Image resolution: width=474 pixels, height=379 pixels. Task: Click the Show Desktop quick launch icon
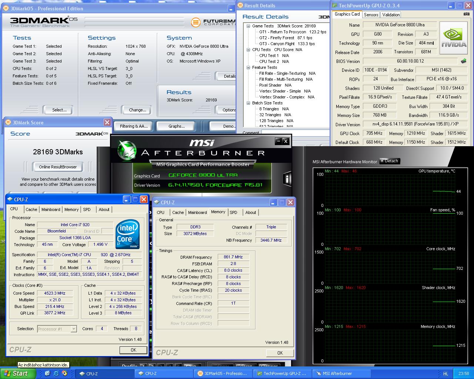pos(47,373)
